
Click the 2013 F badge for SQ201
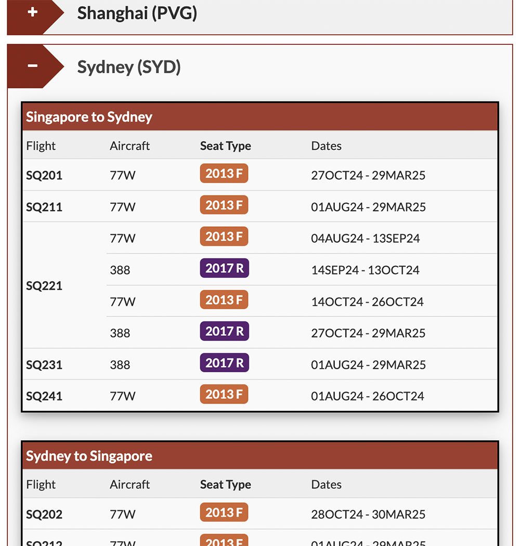pos(224,174)
